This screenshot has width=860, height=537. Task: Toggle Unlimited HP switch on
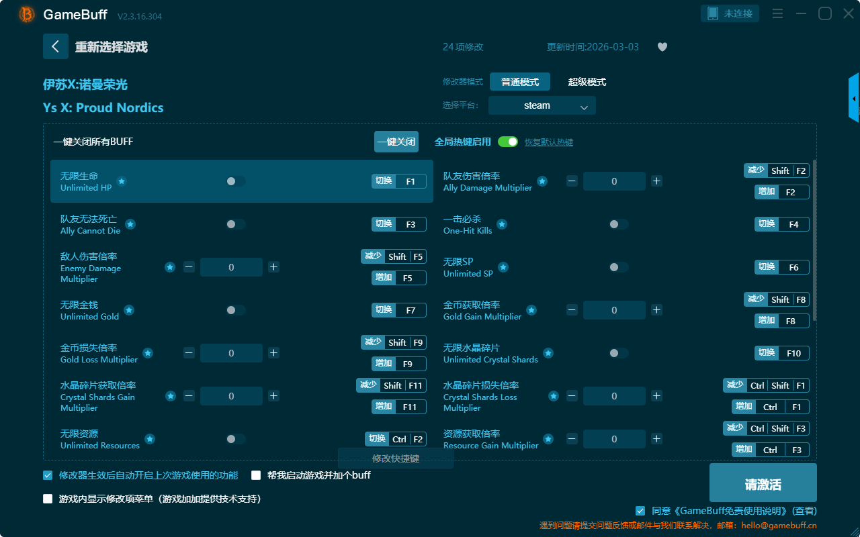click(x=235, y=181)
